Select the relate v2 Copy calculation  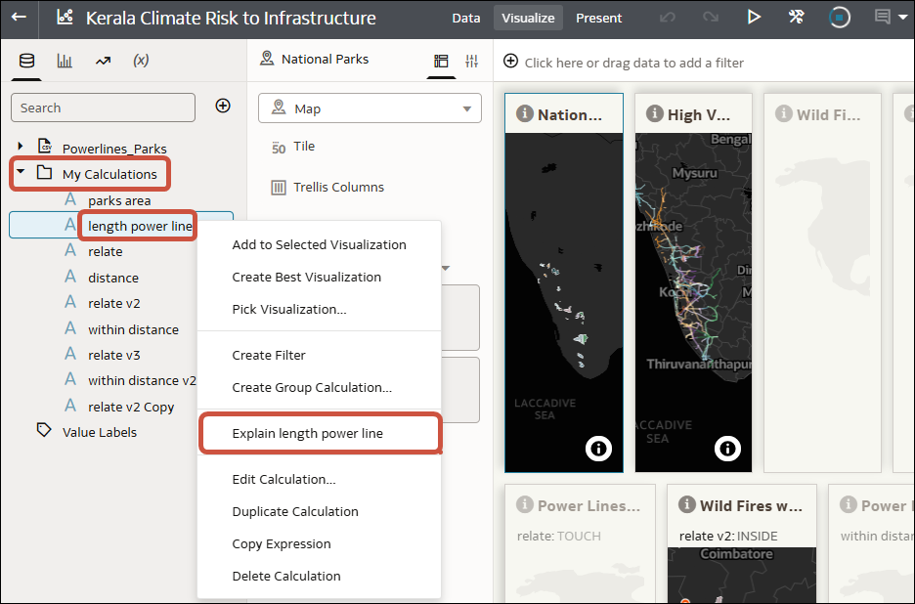[131, 407]
